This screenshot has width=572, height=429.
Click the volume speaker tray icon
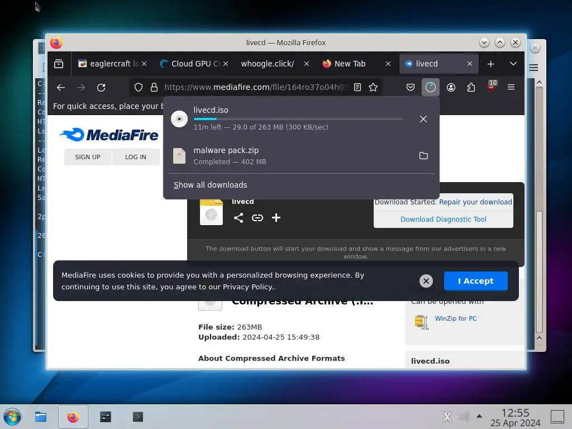tap(464, 417)
